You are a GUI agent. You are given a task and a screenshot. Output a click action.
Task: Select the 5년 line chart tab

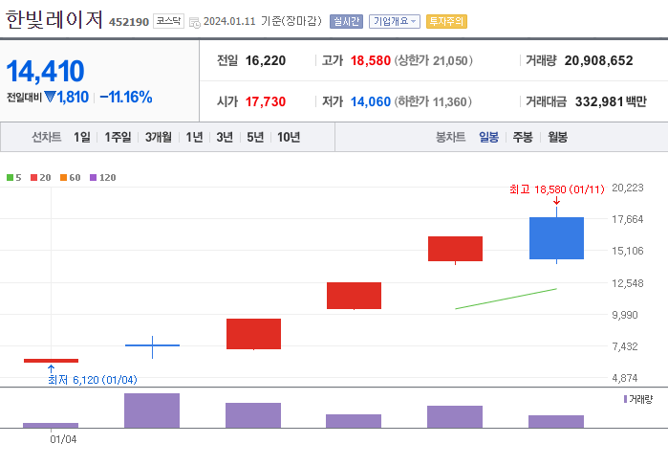click(255, 137)
